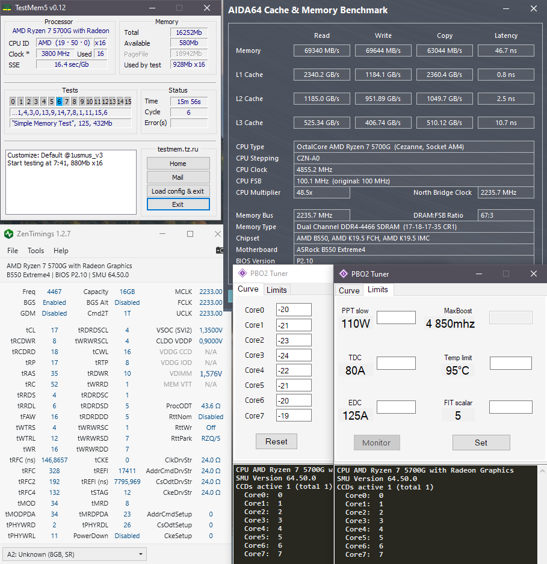The image size is (547, 564).
Task: Select Curve tab in left PBO2 Tuner
Action: [248, 289]
